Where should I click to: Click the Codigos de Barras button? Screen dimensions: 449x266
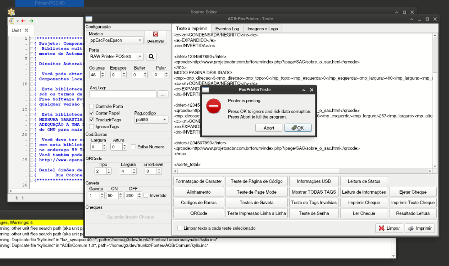(x=199, y=203)
